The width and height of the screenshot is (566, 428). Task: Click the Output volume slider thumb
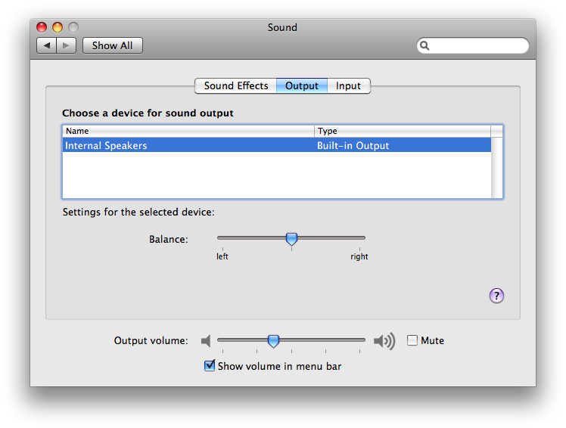click(273, 341)
